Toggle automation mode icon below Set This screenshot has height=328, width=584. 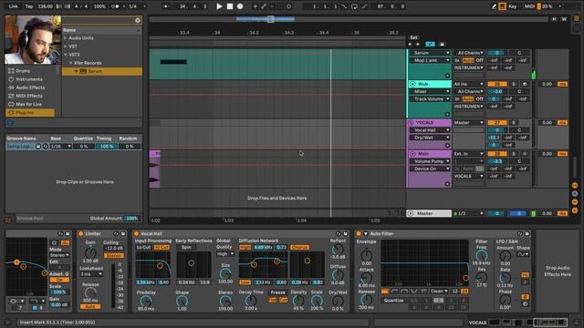click(x=430, y=45)
